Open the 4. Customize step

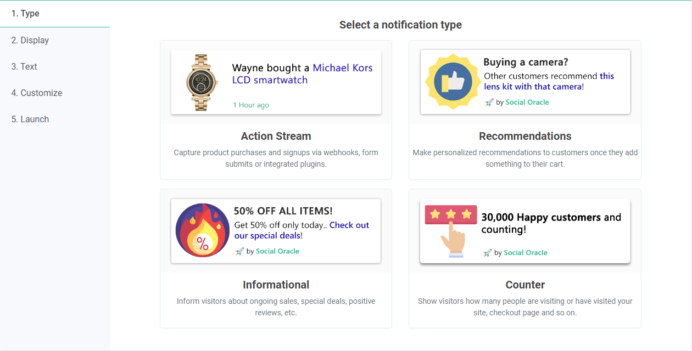point(37,93)
